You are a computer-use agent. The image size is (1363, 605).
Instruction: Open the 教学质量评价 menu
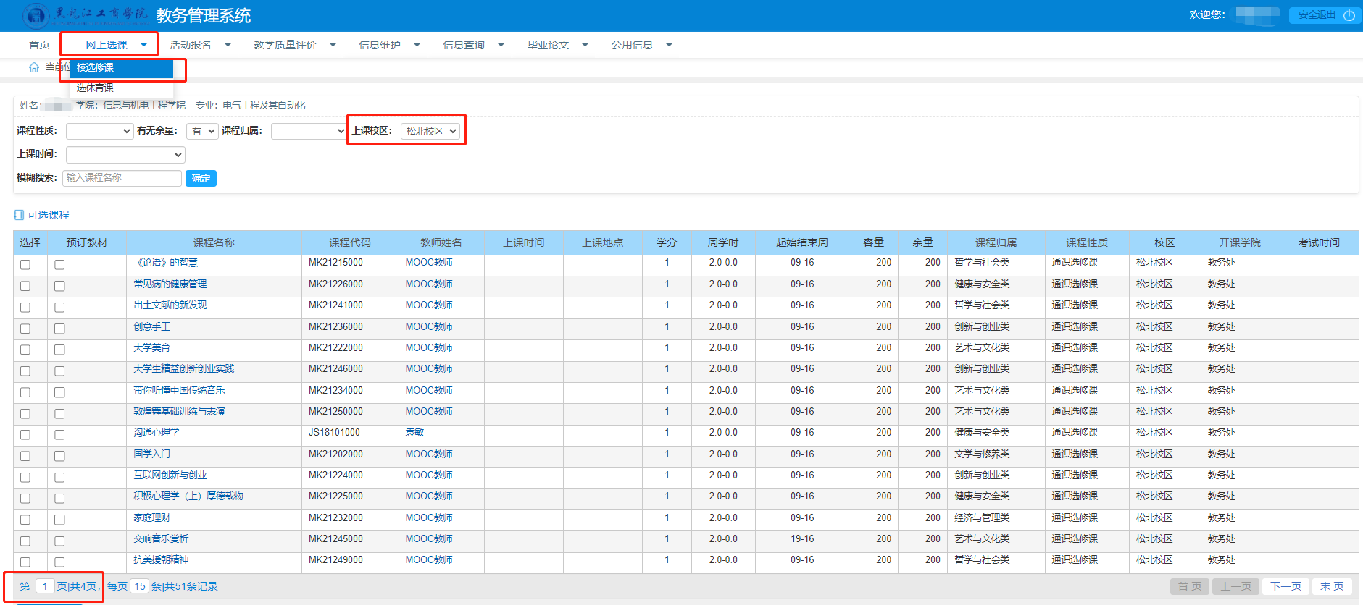tap(285, 45)
